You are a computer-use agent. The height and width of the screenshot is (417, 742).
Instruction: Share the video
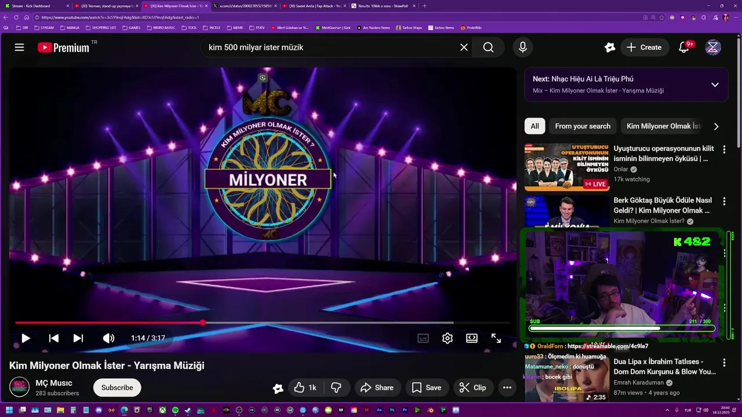pos(377,387)
